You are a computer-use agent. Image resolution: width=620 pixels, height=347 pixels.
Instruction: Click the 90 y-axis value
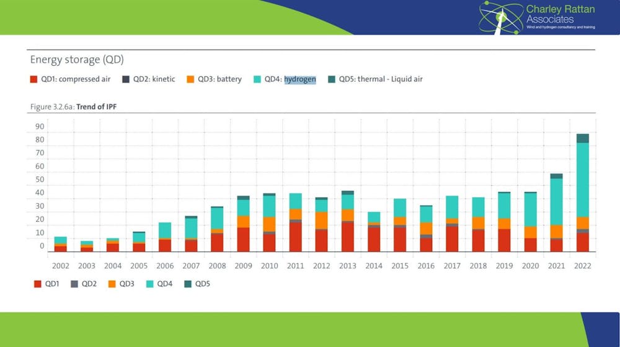(40, 126)
